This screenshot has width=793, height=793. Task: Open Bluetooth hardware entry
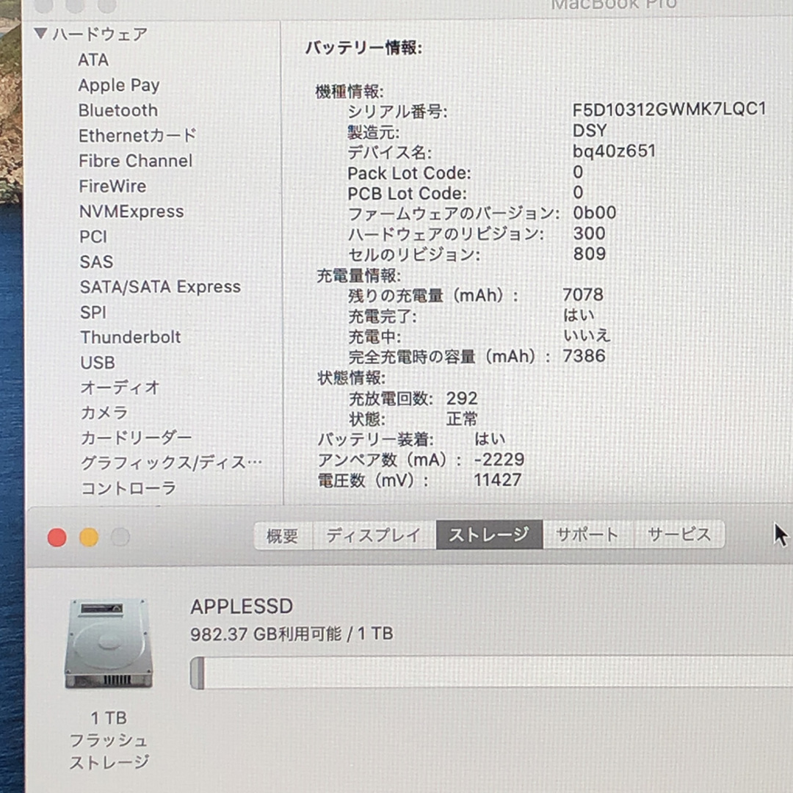pos(117,110)
